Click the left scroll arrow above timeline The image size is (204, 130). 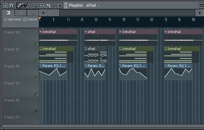point(43,13)
